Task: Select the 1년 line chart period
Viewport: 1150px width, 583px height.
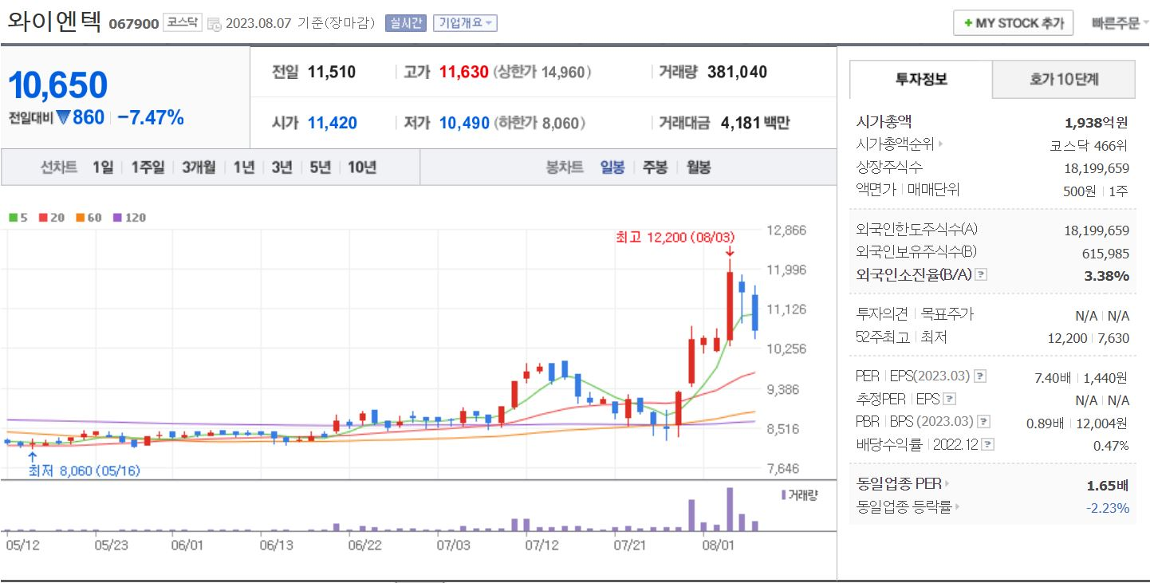Action: 244,167
